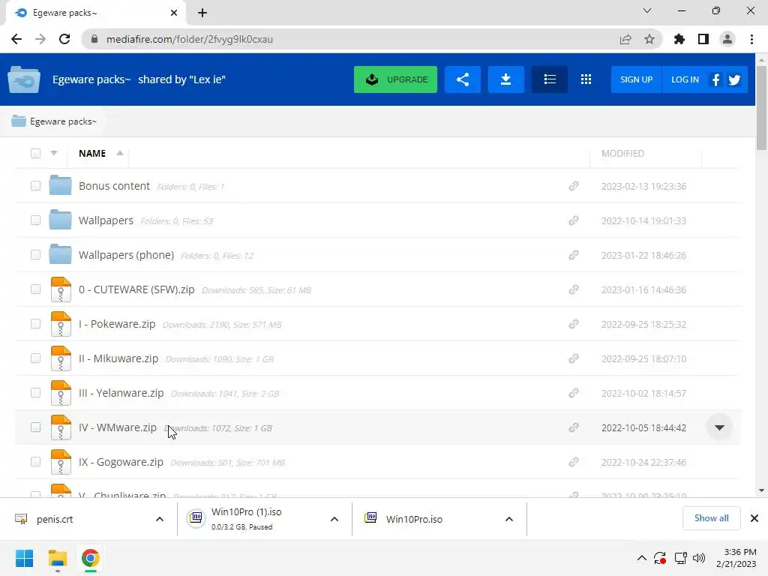Open Chrome tab search chevron
The width and height of the screenshot is (768, 576).
coord(647,10)
